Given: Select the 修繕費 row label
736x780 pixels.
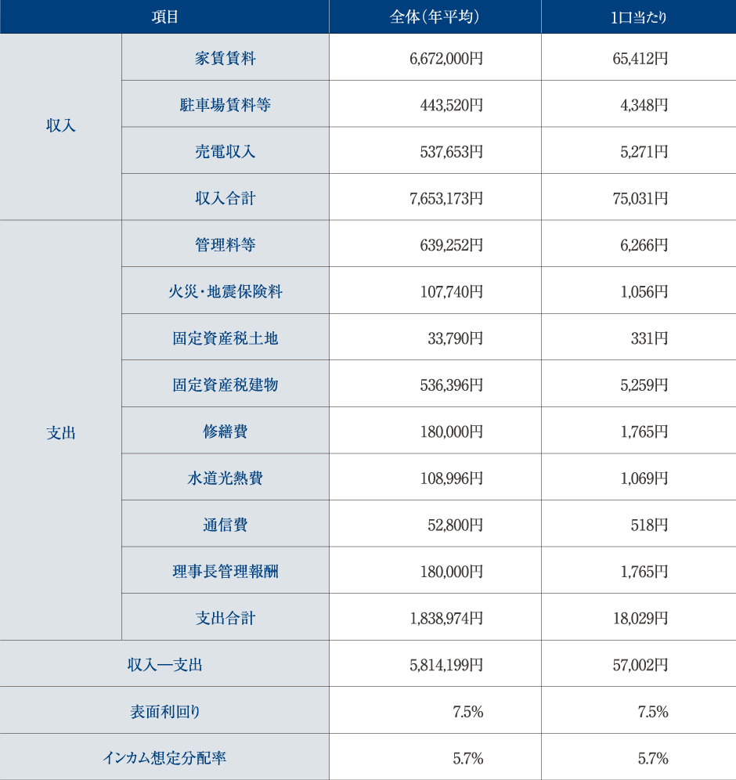Looking at the screenshot, I should tap(225, 432).
